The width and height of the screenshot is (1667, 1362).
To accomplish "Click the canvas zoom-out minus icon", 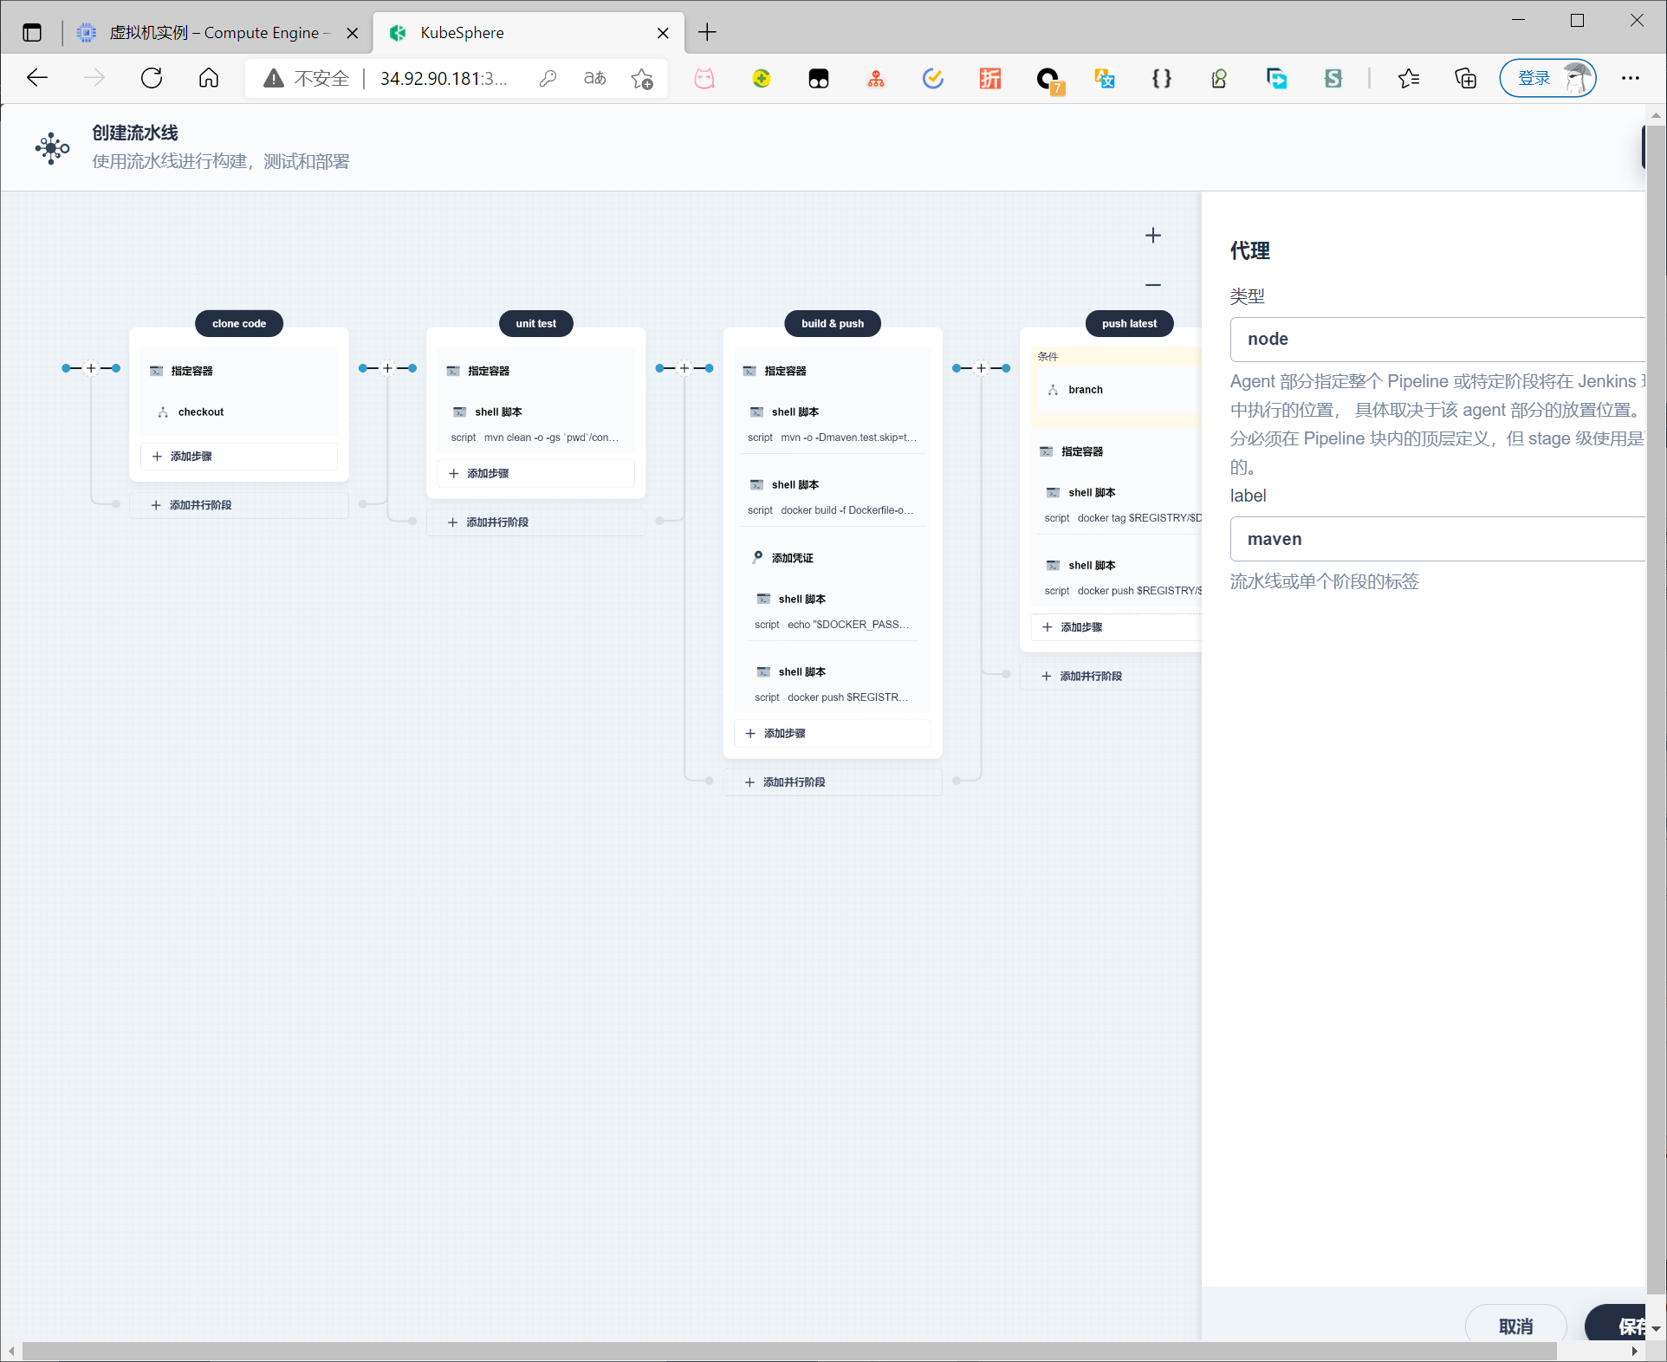I will click(x=1152, y=285).
